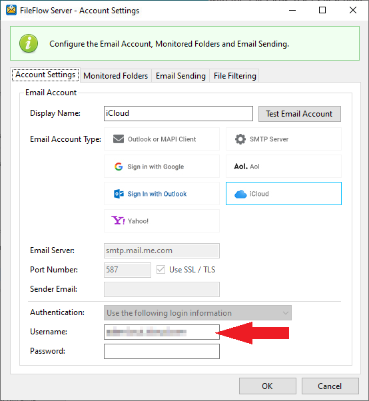The image size is (369, 401).
Task: Click the Display Name text field
Action: pyautogui.click(x=179, y=113)
